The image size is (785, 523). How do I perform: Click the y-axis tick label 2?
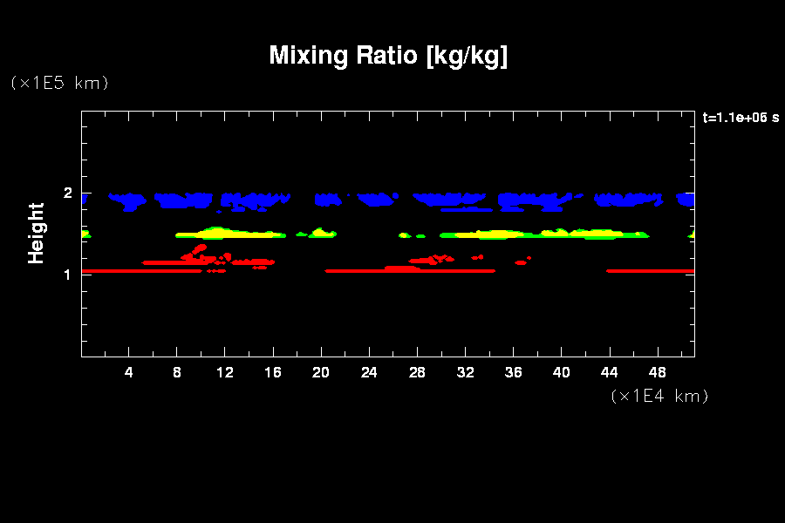click(65, 194)
